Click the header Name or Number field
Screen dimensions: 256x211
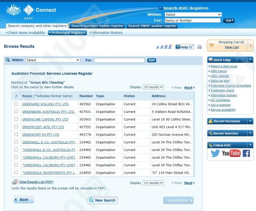(193, 21)
